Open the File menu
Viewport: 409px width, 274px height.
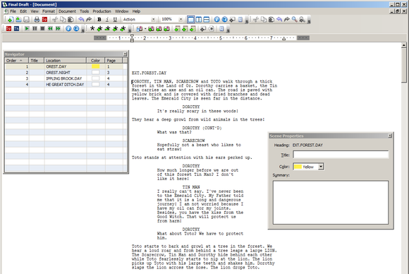click(x=13, y=11)
